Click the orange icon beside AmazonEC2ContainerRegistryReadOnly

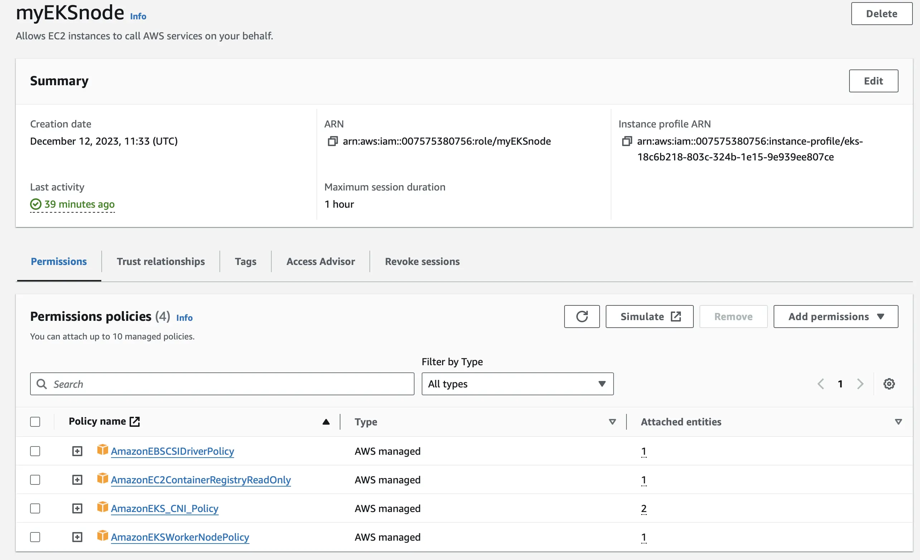[102, 478]
